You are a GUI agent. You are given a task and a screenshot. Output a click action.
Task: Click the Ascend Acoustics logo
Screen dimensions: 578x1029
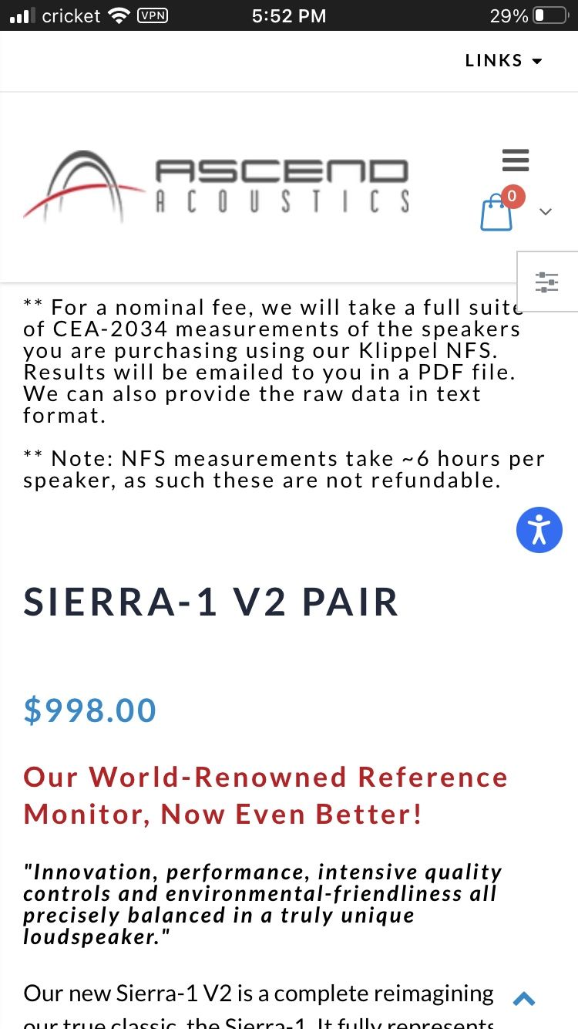point(216,186)
